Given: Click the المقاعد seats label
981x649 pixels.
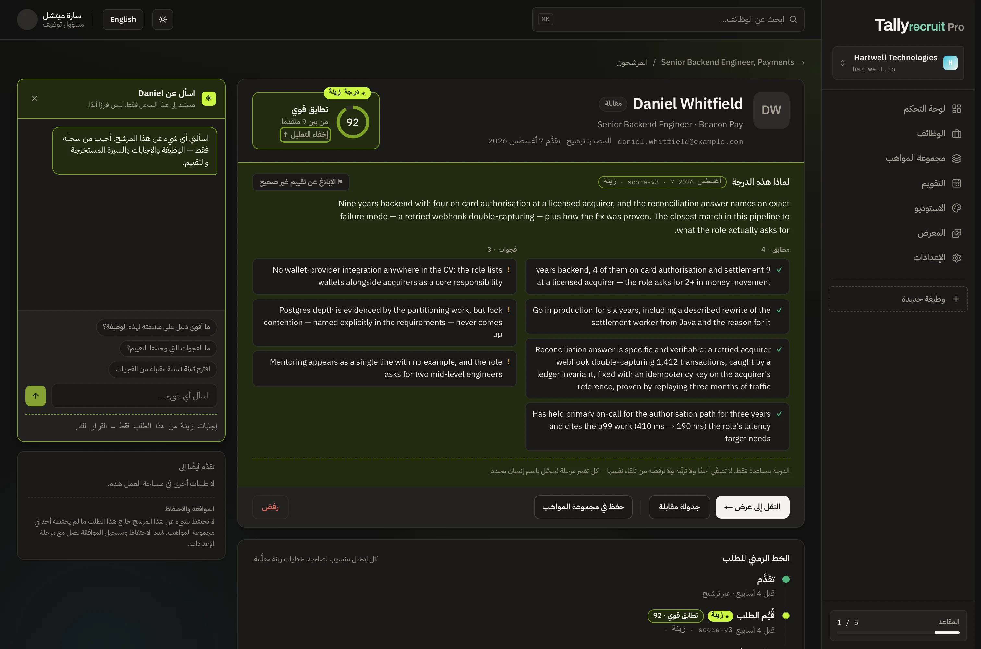Looking at the screenshot, I should 948,622.
